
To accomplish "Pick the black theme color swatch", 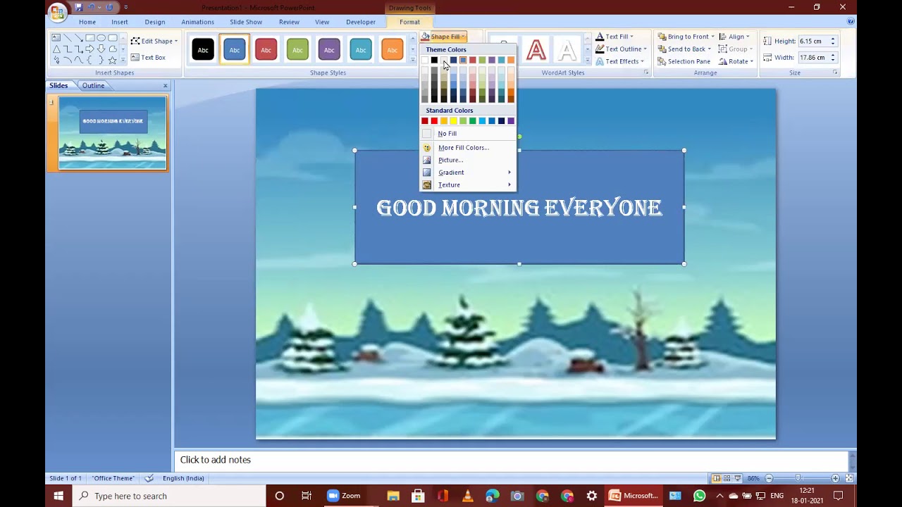I will (434, 60).
